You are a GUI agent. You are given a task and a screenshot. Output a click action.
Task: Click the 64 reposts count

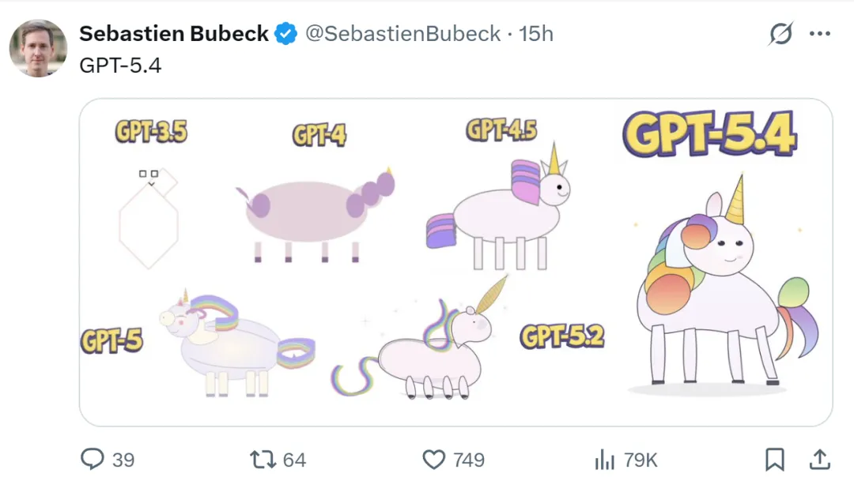tap(294, 460)
